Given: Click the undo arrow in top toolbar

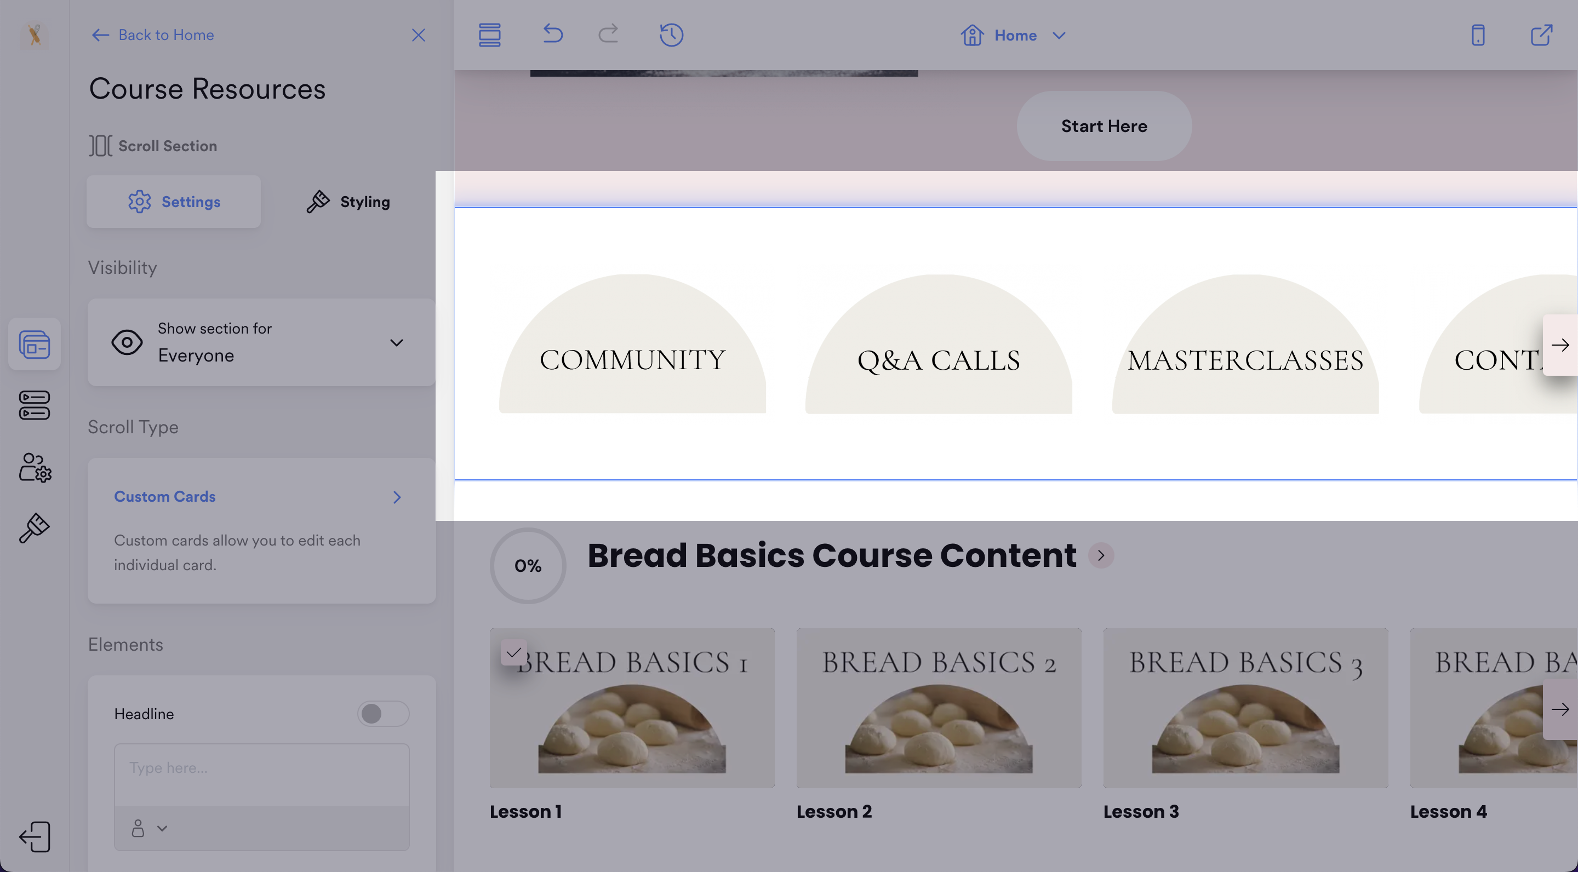Looking at the screenshot, I should click(x=552, y=33).
